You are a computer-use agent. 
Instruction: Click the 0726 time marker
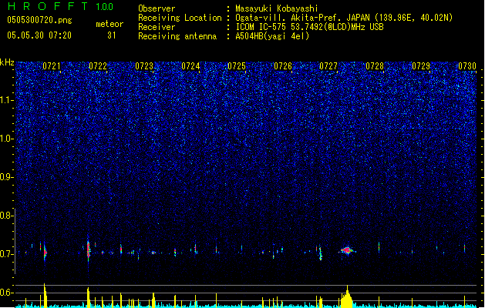pyautogui.click(x=283, y=66)
